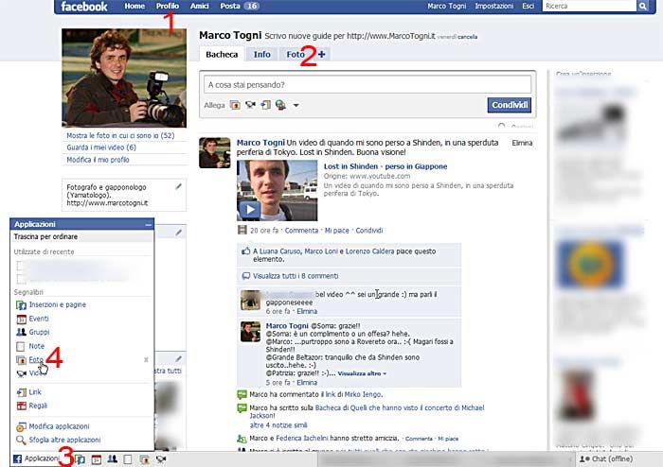The width and height of the screenshot is (663, 467).
Task: Click Esci to log out
Action: (528, 6)
